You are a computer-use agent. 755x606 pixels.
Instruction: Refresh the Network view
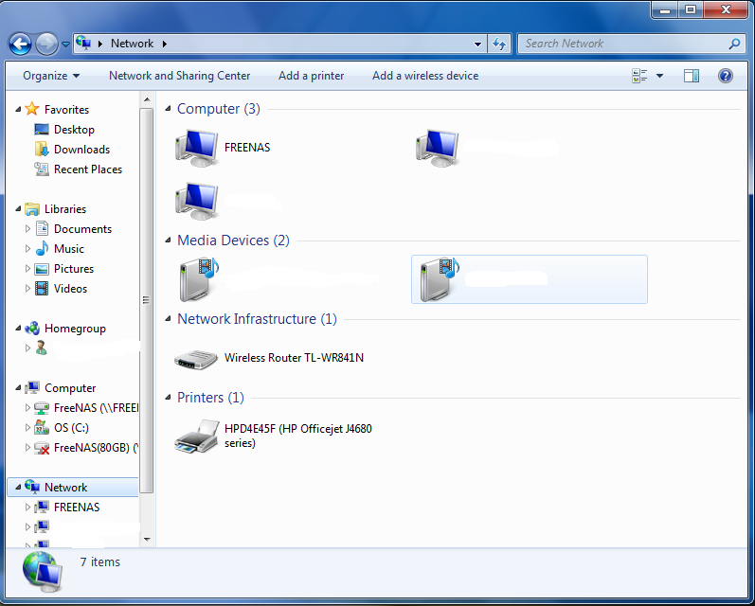click(499, 44)
